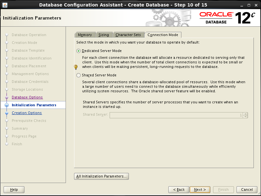This screenshot has width=261, height=196.
Task: Select the Connection Mode tab
Action: click(x=163, y=35)
